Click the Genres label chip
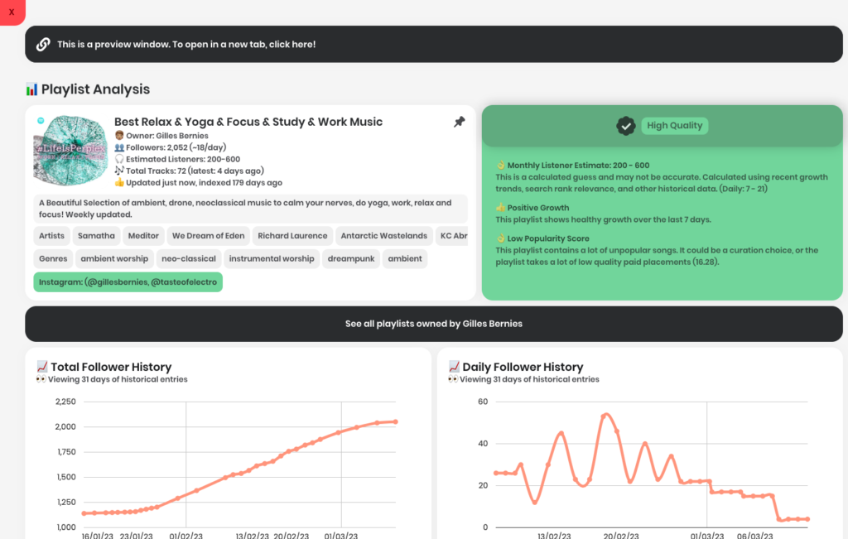This screenshot has height=539, width=848. tap(53, 258)
